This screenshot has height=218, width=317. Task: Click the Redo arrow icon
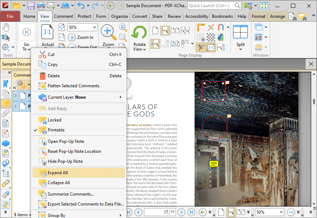click(95, 5)
